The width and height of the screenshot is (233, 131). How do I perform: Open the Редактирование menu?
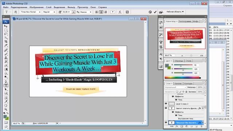19,7
